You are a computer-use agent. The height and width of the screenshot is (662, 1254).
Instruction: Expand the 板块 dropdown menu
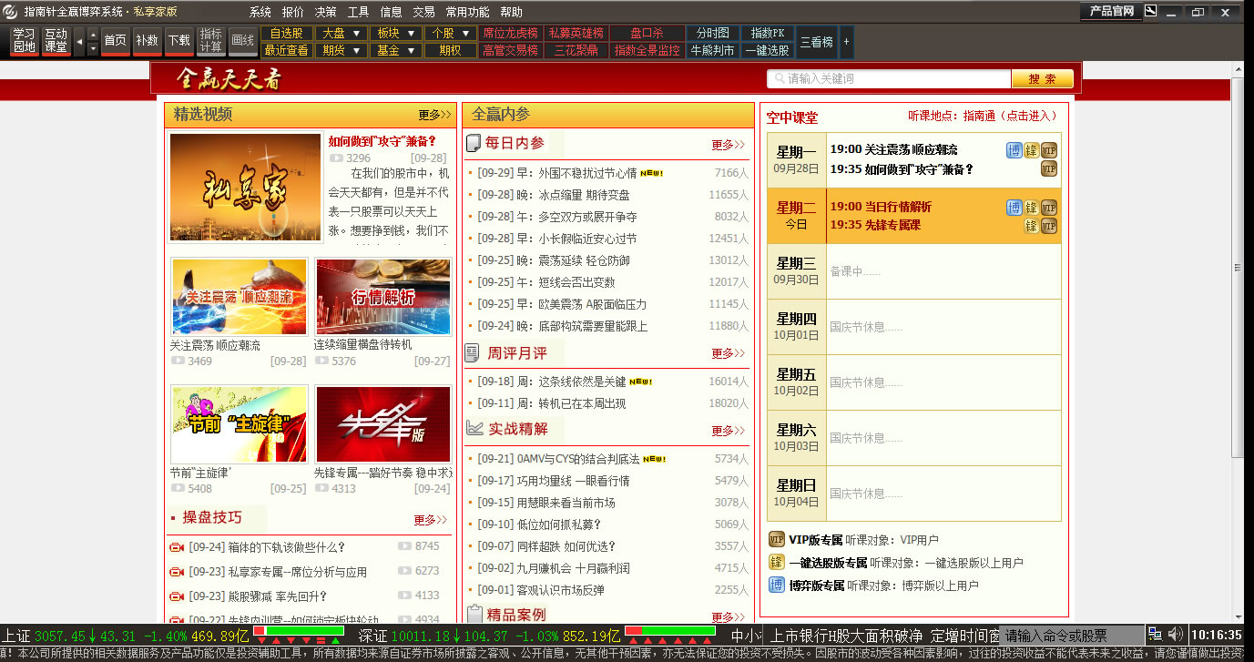(x=395, y=33)
